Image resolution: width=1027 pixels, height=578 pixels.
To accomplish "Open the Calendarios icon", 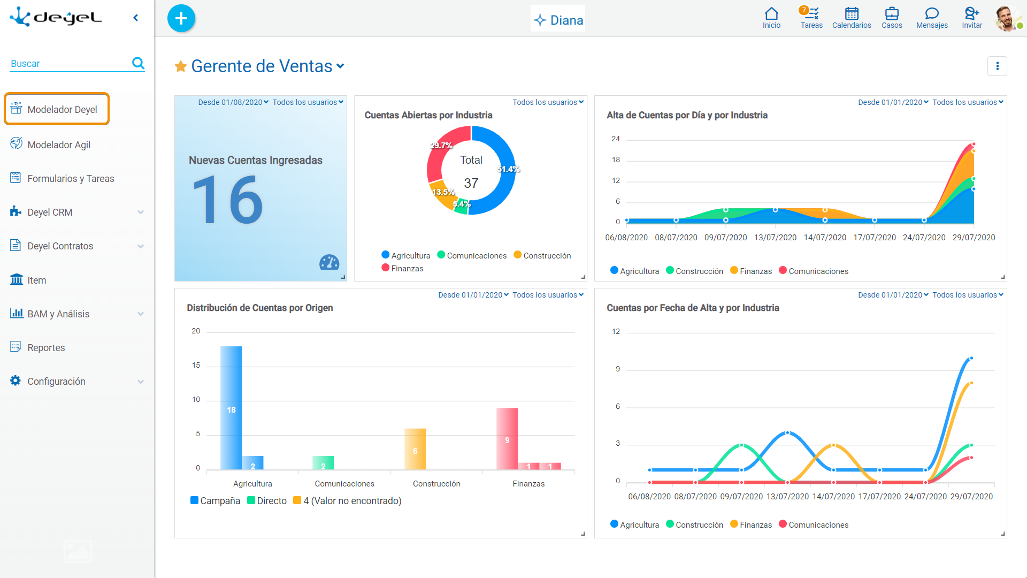I will pyautogui.click(x=852, y=18).
